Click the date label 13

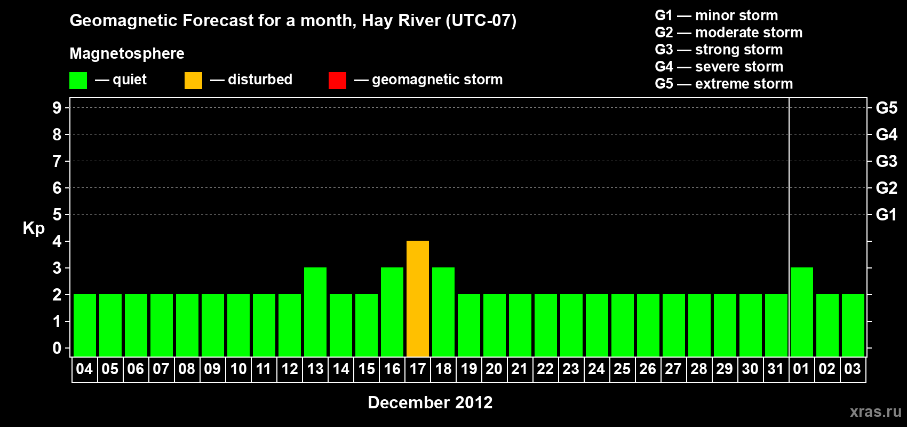[x=315, y=369]
